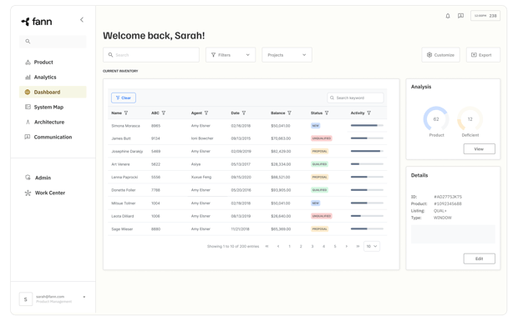The width and height of the screenshot is (518, 321).
Task: Expand the sarah@fann.com account menu
Action: click(84, 297)
